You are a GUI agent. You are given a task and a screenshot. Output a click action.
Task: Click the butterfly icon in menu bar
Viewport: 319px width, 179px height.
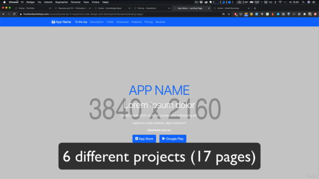tap(266, 2)
